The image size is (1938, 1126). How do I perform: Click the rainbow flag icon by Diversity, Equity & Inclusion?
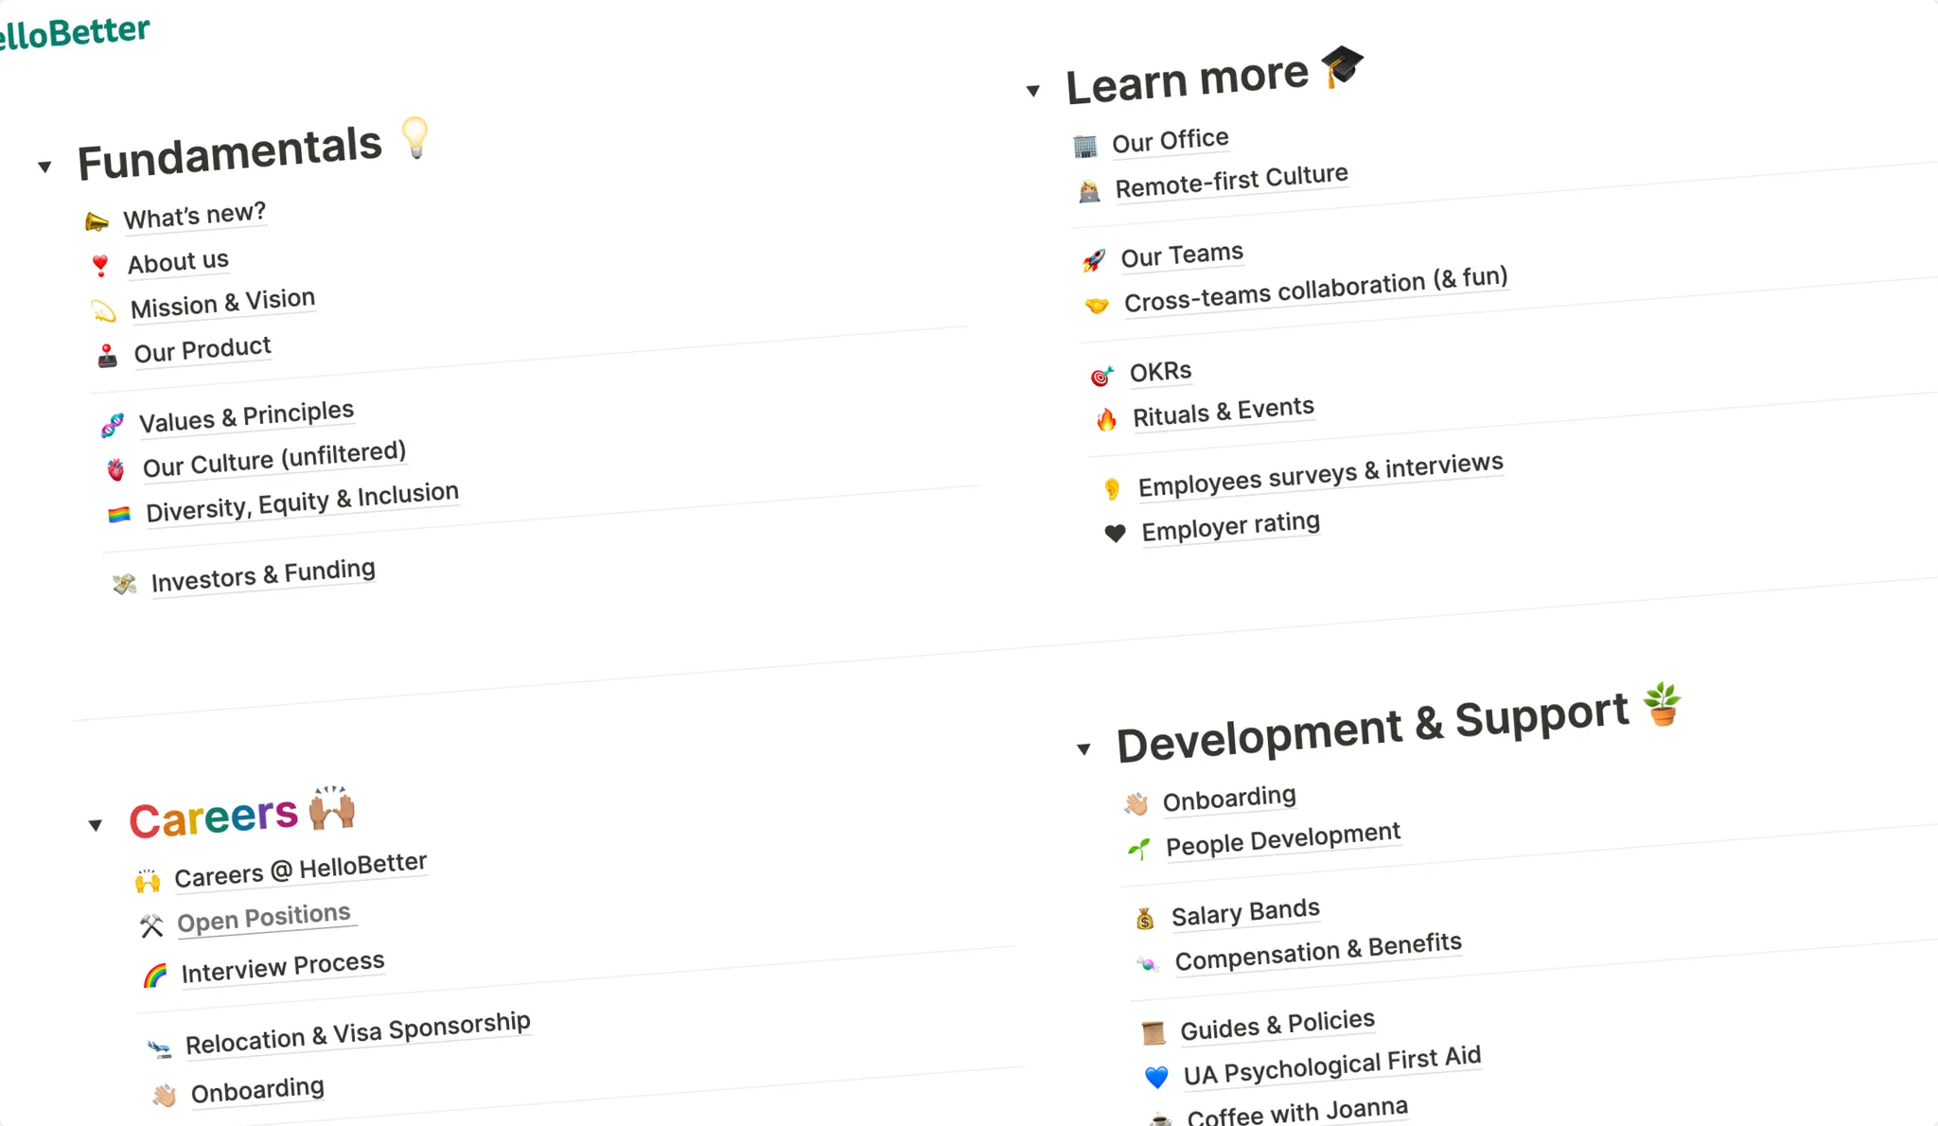119,515
